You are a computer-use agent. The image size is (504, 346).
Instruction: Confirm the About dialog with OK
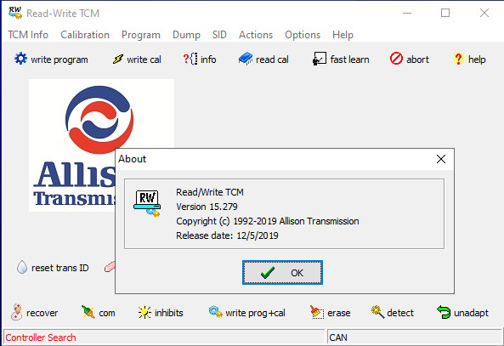pyautogui.click(x=282, y=272)
